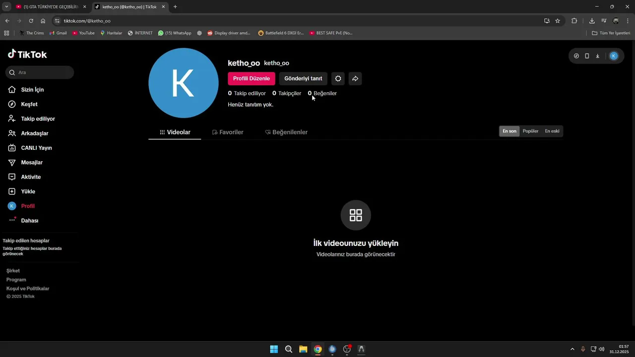Open Haritalar bookmark
Image resolution: width=635 pixels, height=357 pixels.
111,33
